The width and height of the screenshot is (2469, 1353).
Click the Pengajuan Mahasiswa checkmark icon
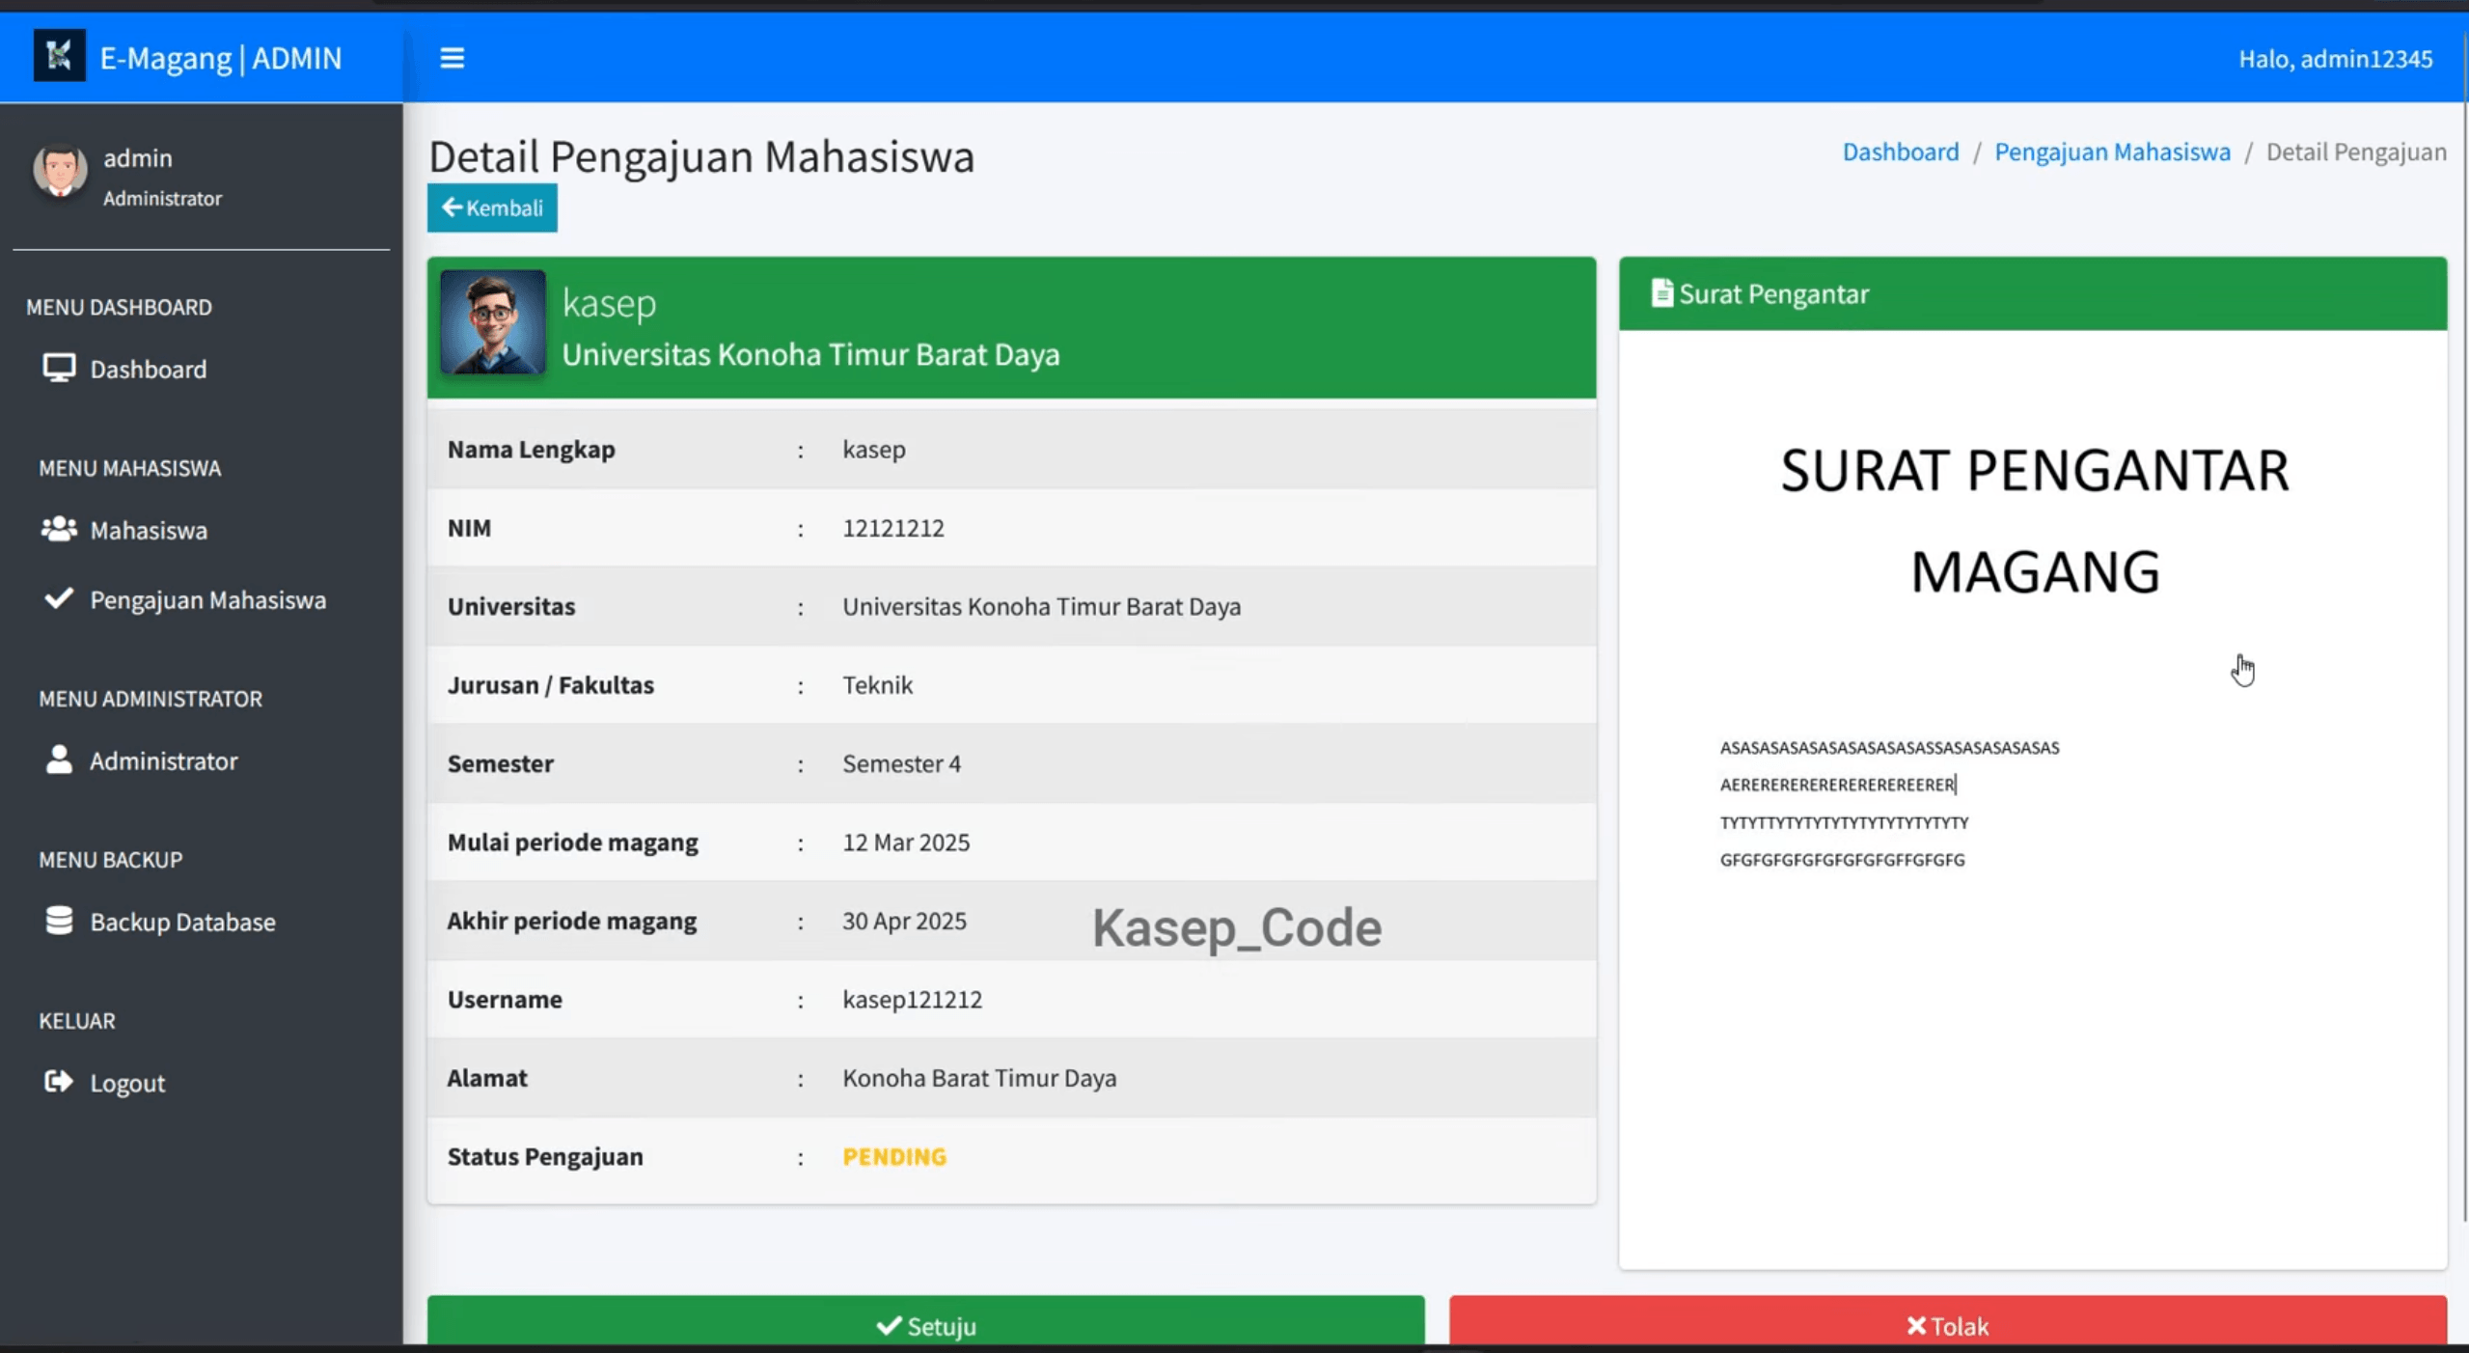[x=59, y=598]
